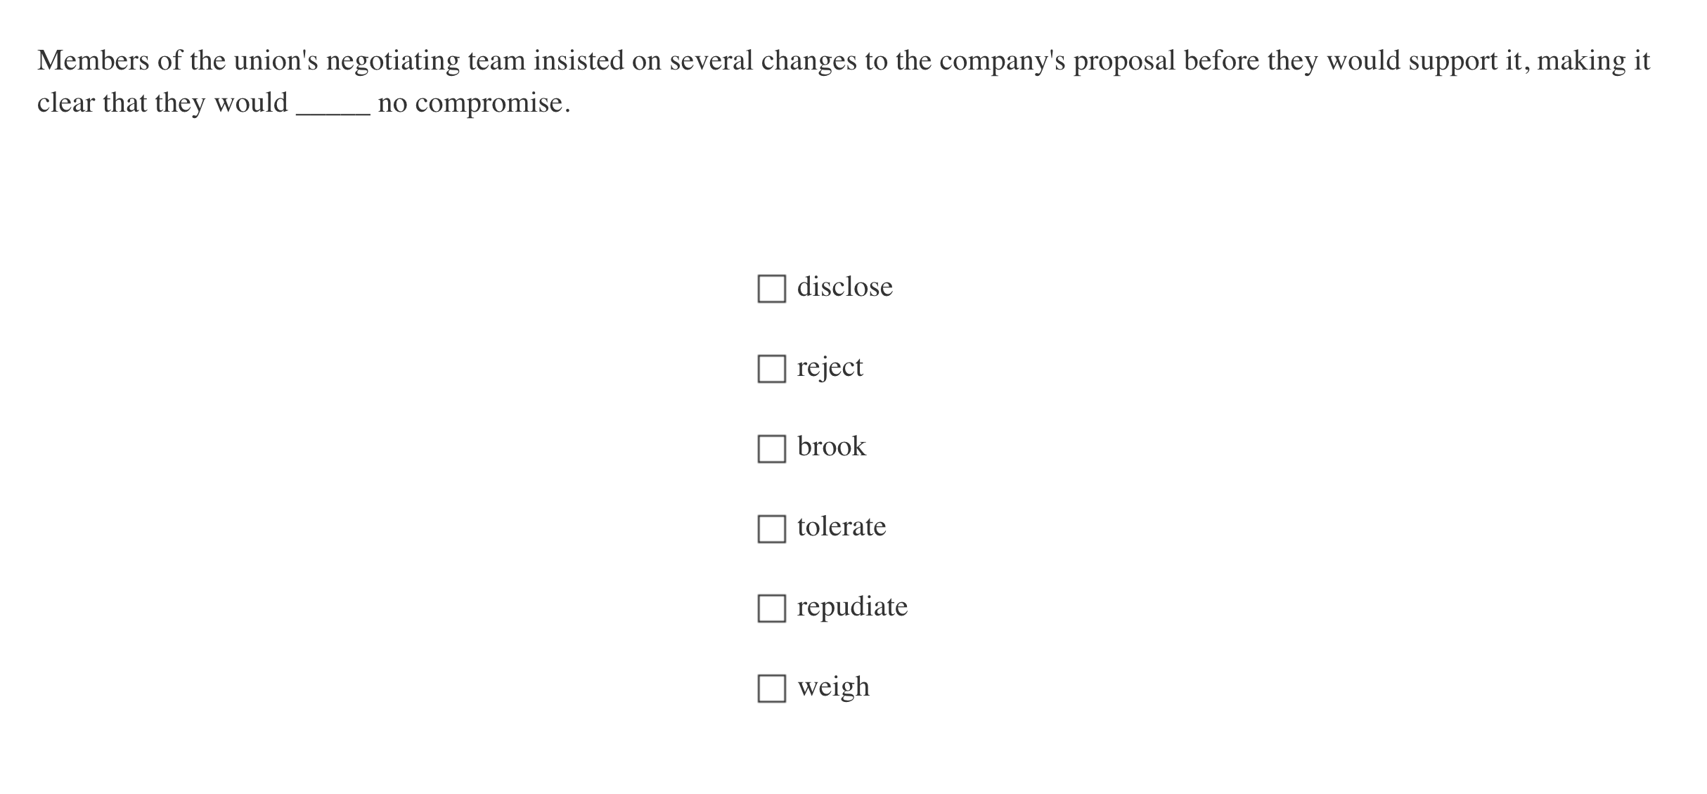Click the answer label "reject"
The height and width of the screenshot is (794, 1707).
(830, 367)
